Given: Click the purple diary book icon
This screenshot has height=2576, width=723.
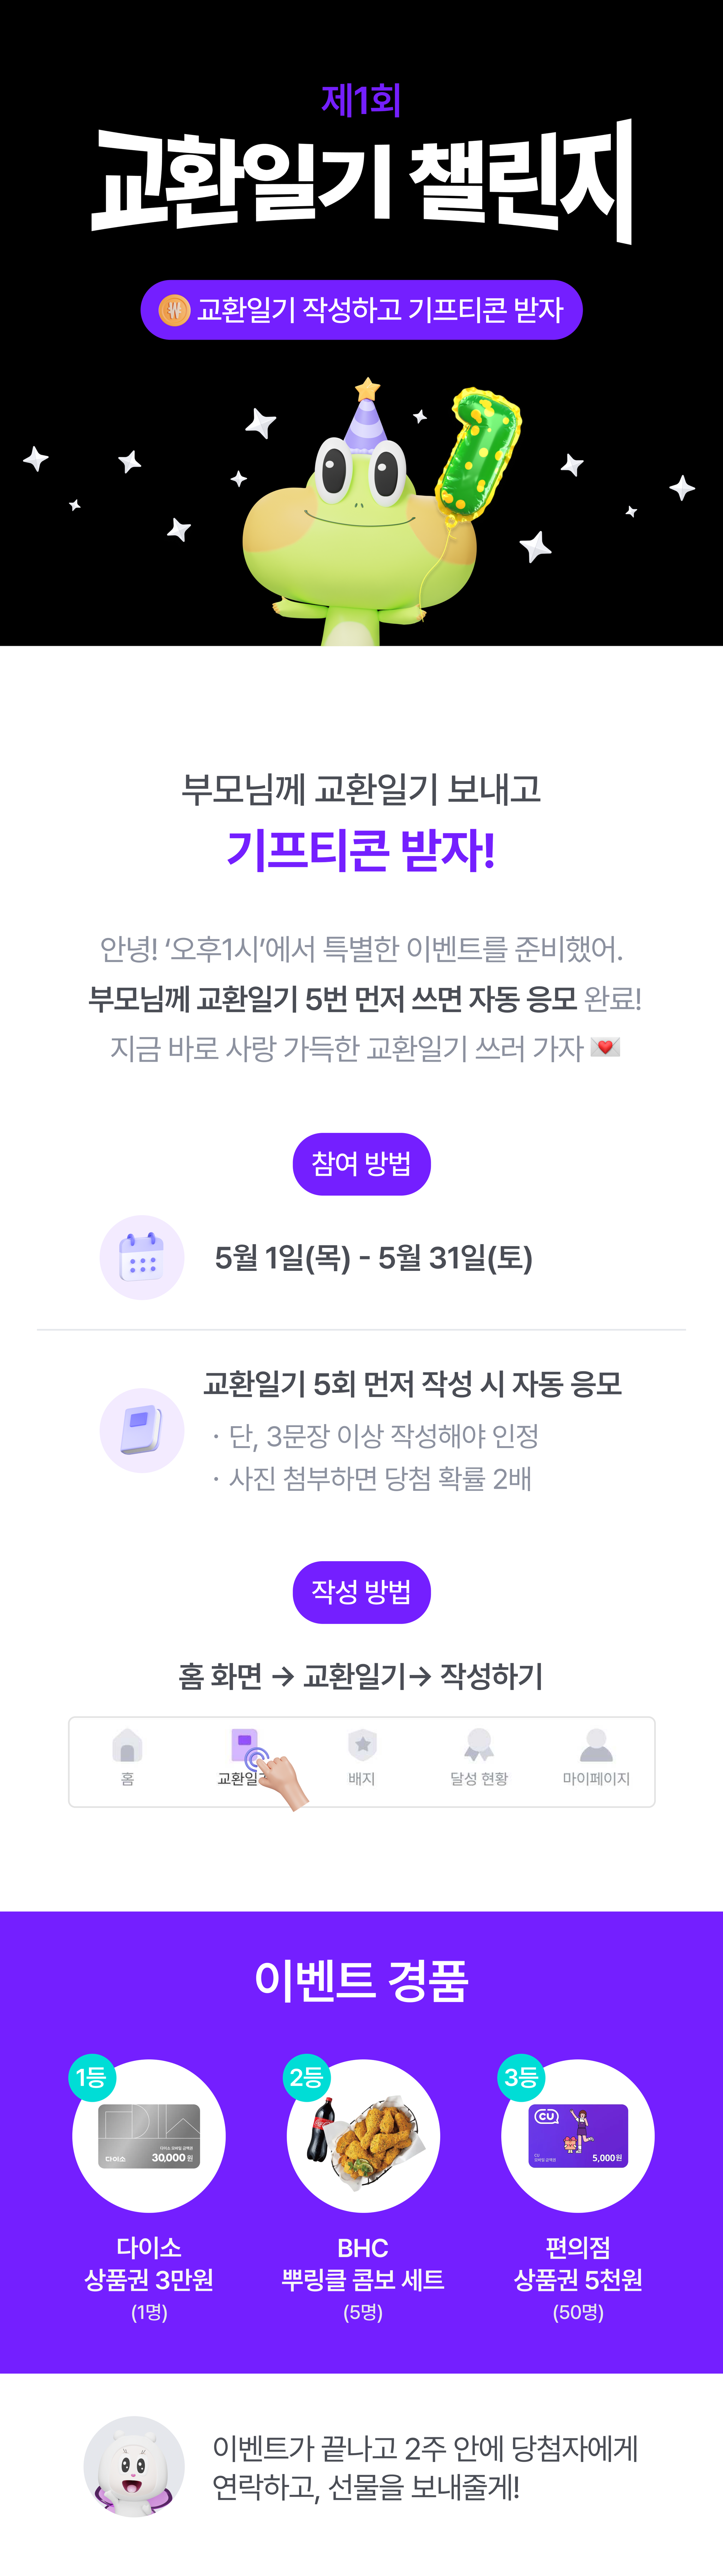Looking at the screenshot, I should 142,1430.
